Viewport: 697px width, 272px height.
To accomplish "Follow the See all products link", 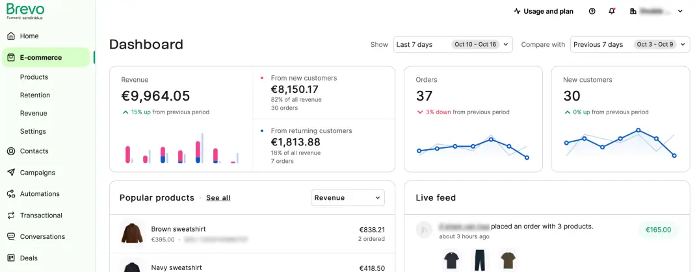I will pos(218,198).
